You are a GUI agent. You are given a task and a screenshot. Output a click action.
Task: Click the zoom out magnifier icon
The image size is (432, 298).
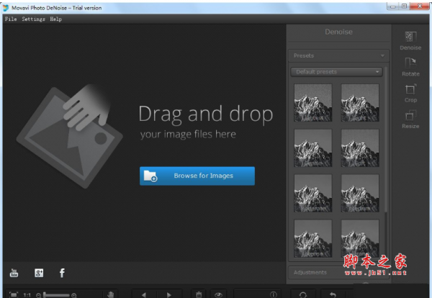tap(39, 295)
